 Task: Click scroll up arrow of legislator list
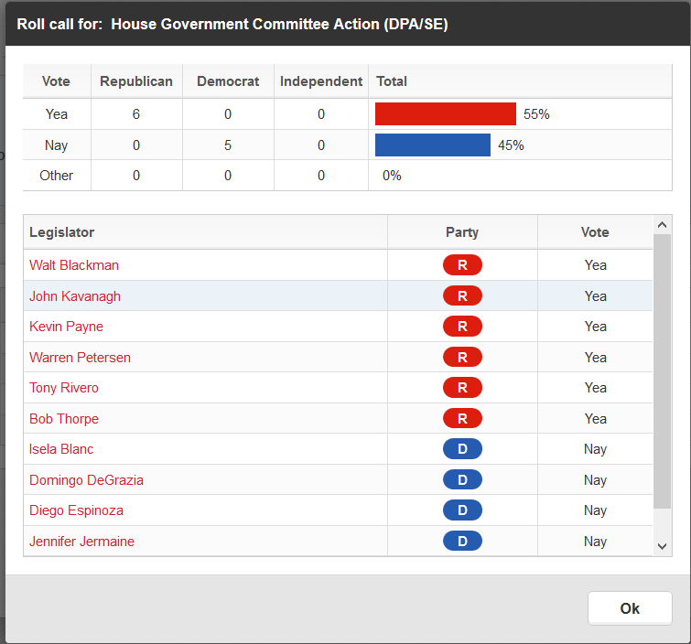662,225
